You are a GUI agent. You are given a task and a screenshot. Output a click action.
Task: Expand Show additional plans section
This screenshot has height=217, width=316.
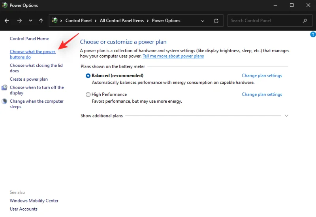(286, 116)
